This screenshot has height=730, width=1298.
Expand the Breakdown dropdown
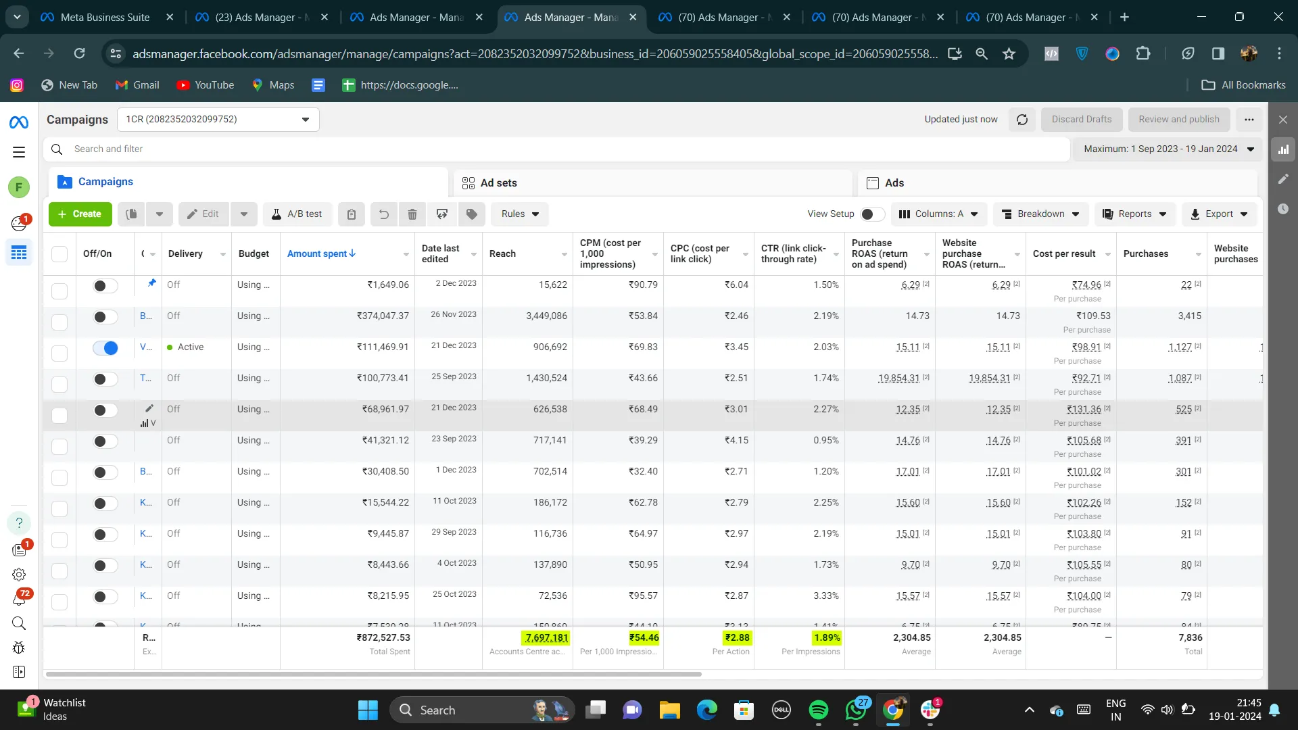pyautogui.click(x=1040, y=214)
